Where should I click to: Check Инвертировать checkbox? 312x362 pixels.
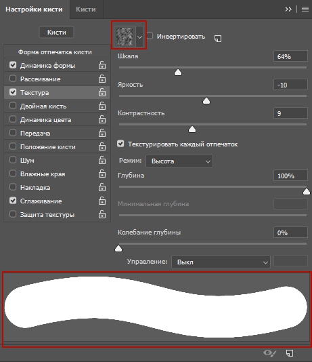tap(150, 36)
